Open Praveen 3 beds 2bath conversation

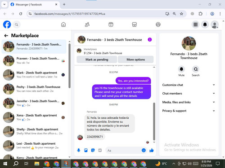(x=34, y=60)
